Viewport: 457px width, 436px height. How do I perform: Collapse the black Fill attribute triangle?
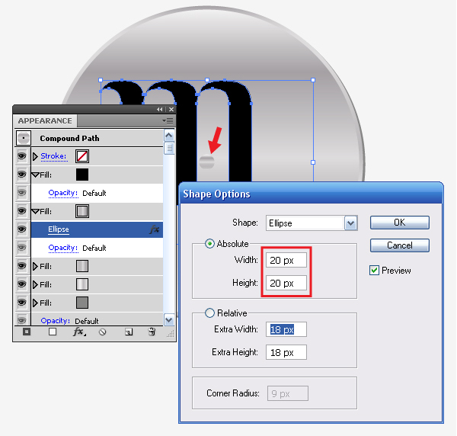(x=35, y=175)
